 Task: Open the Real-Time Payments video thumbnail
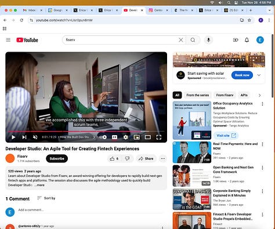(192, 152)
